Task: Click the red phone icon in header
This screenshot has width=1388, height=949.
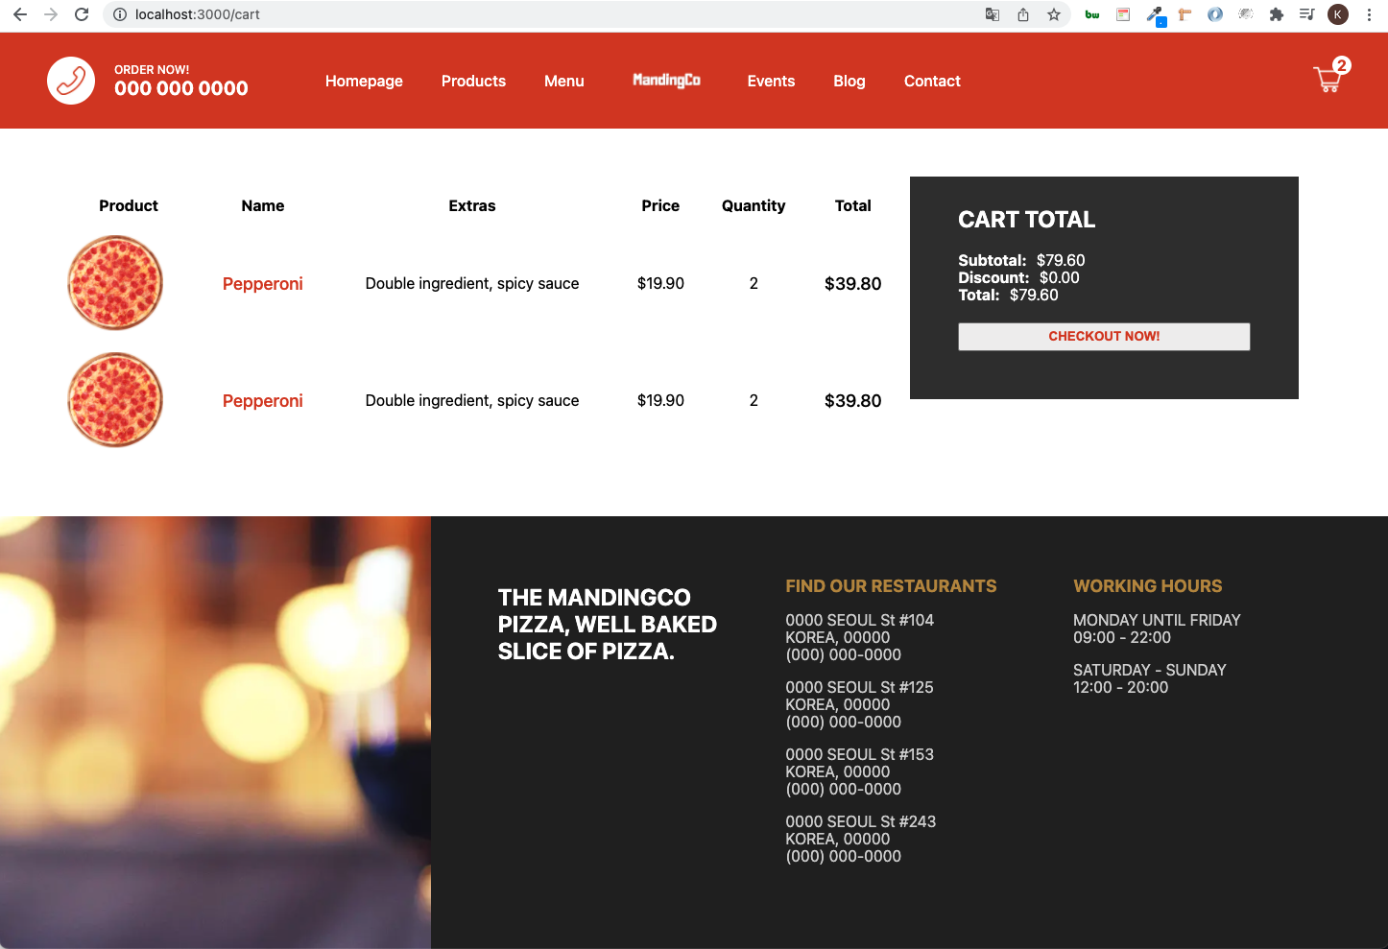Action: point(71,81)
